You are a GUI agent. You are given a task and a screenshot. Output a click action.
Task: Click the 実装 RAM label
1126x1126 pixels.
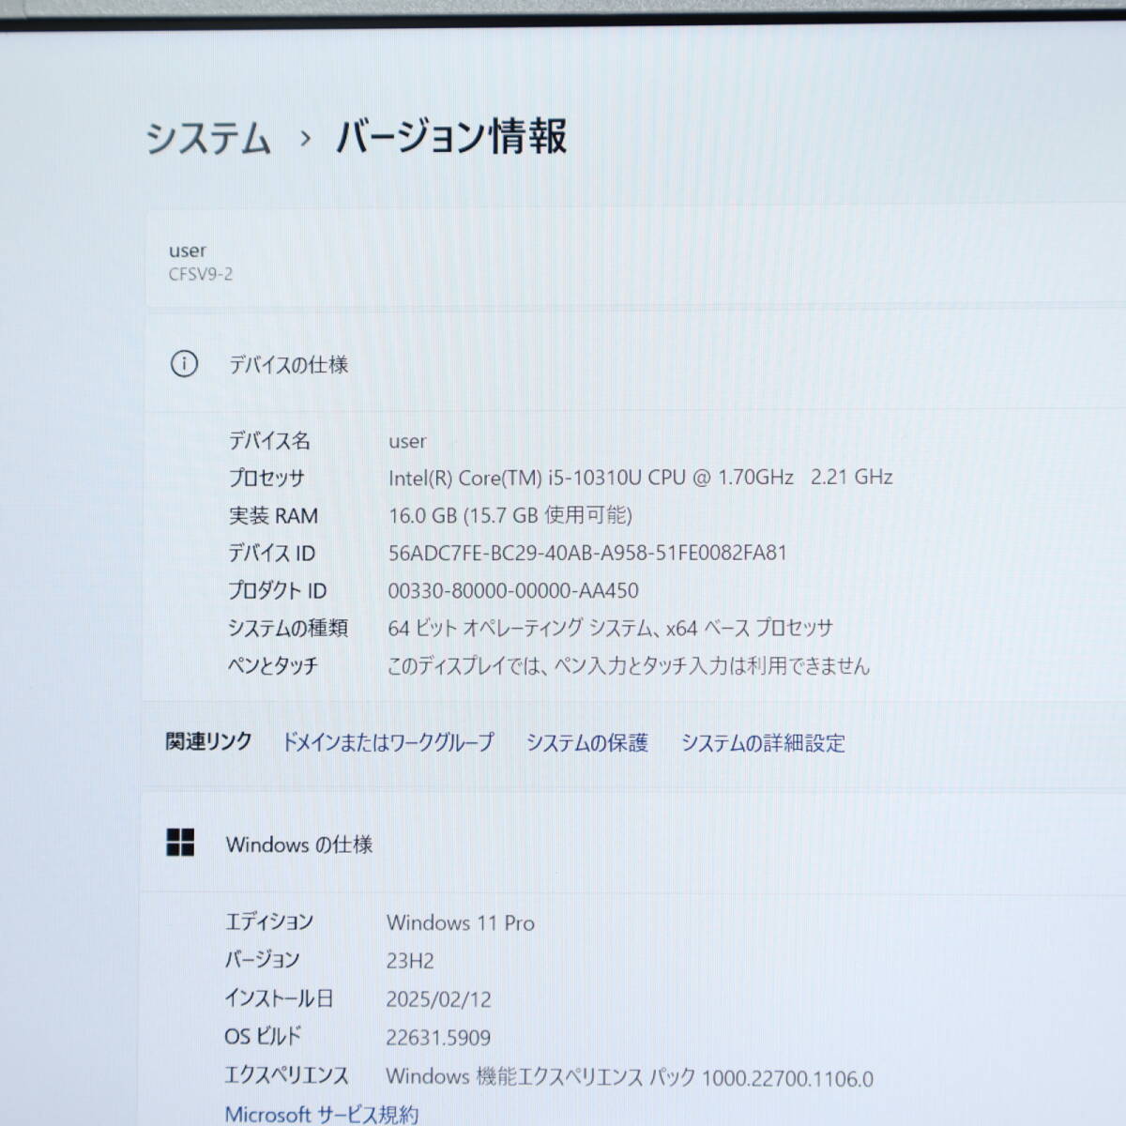pyautogui.click(x=273, y=515)
